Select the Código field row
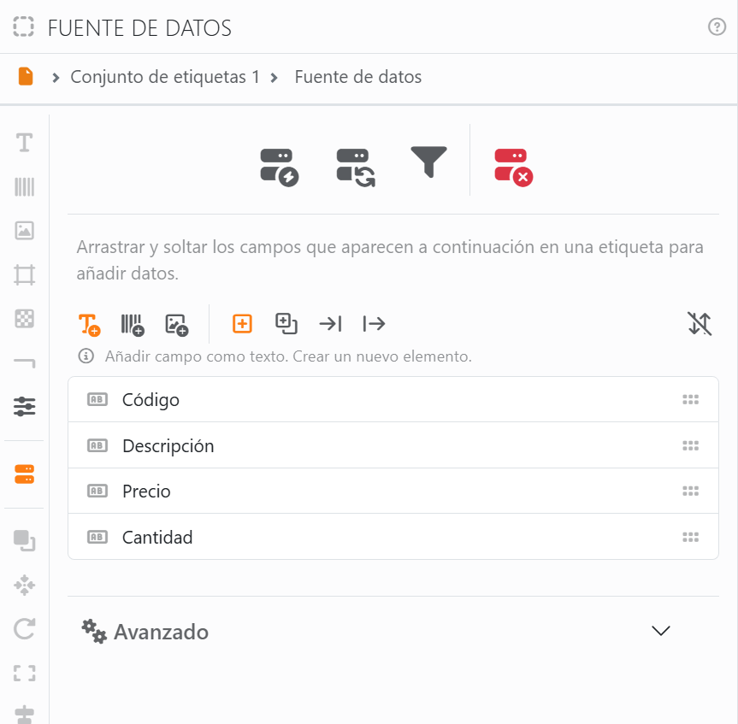The height and width of the screenshot is (724, 738). click(393, 399)
